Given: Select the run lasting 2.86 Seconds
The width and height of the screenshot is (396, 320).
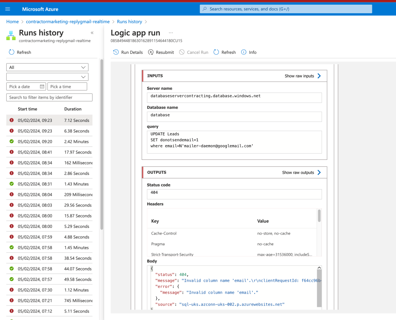Looking at the screenshot, I should pos(49,173).
